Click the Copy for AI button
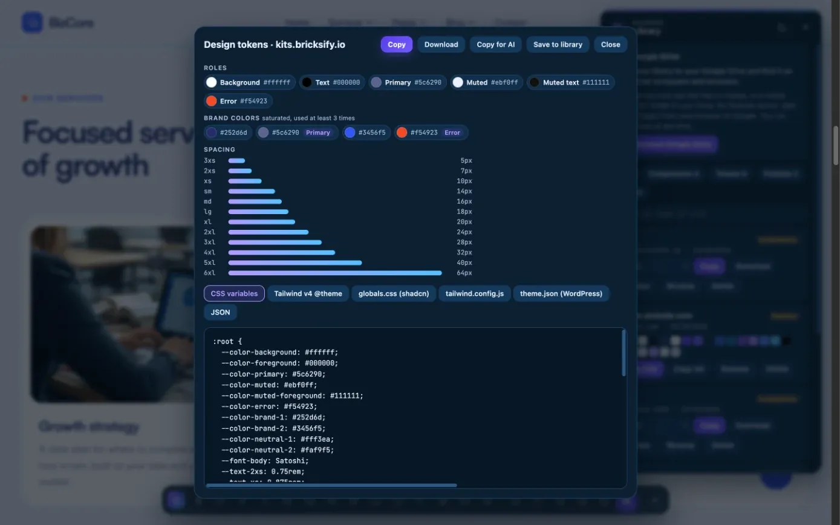Viewport: 840px width, 525px height. [495, 44]
